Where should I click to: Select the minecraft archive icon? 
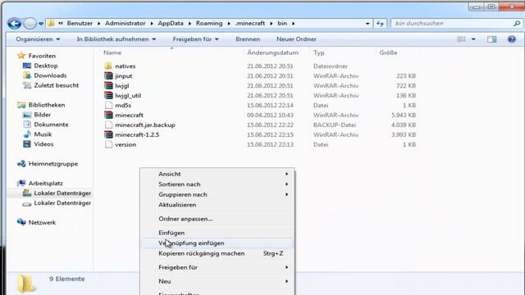tap(108, 115)
